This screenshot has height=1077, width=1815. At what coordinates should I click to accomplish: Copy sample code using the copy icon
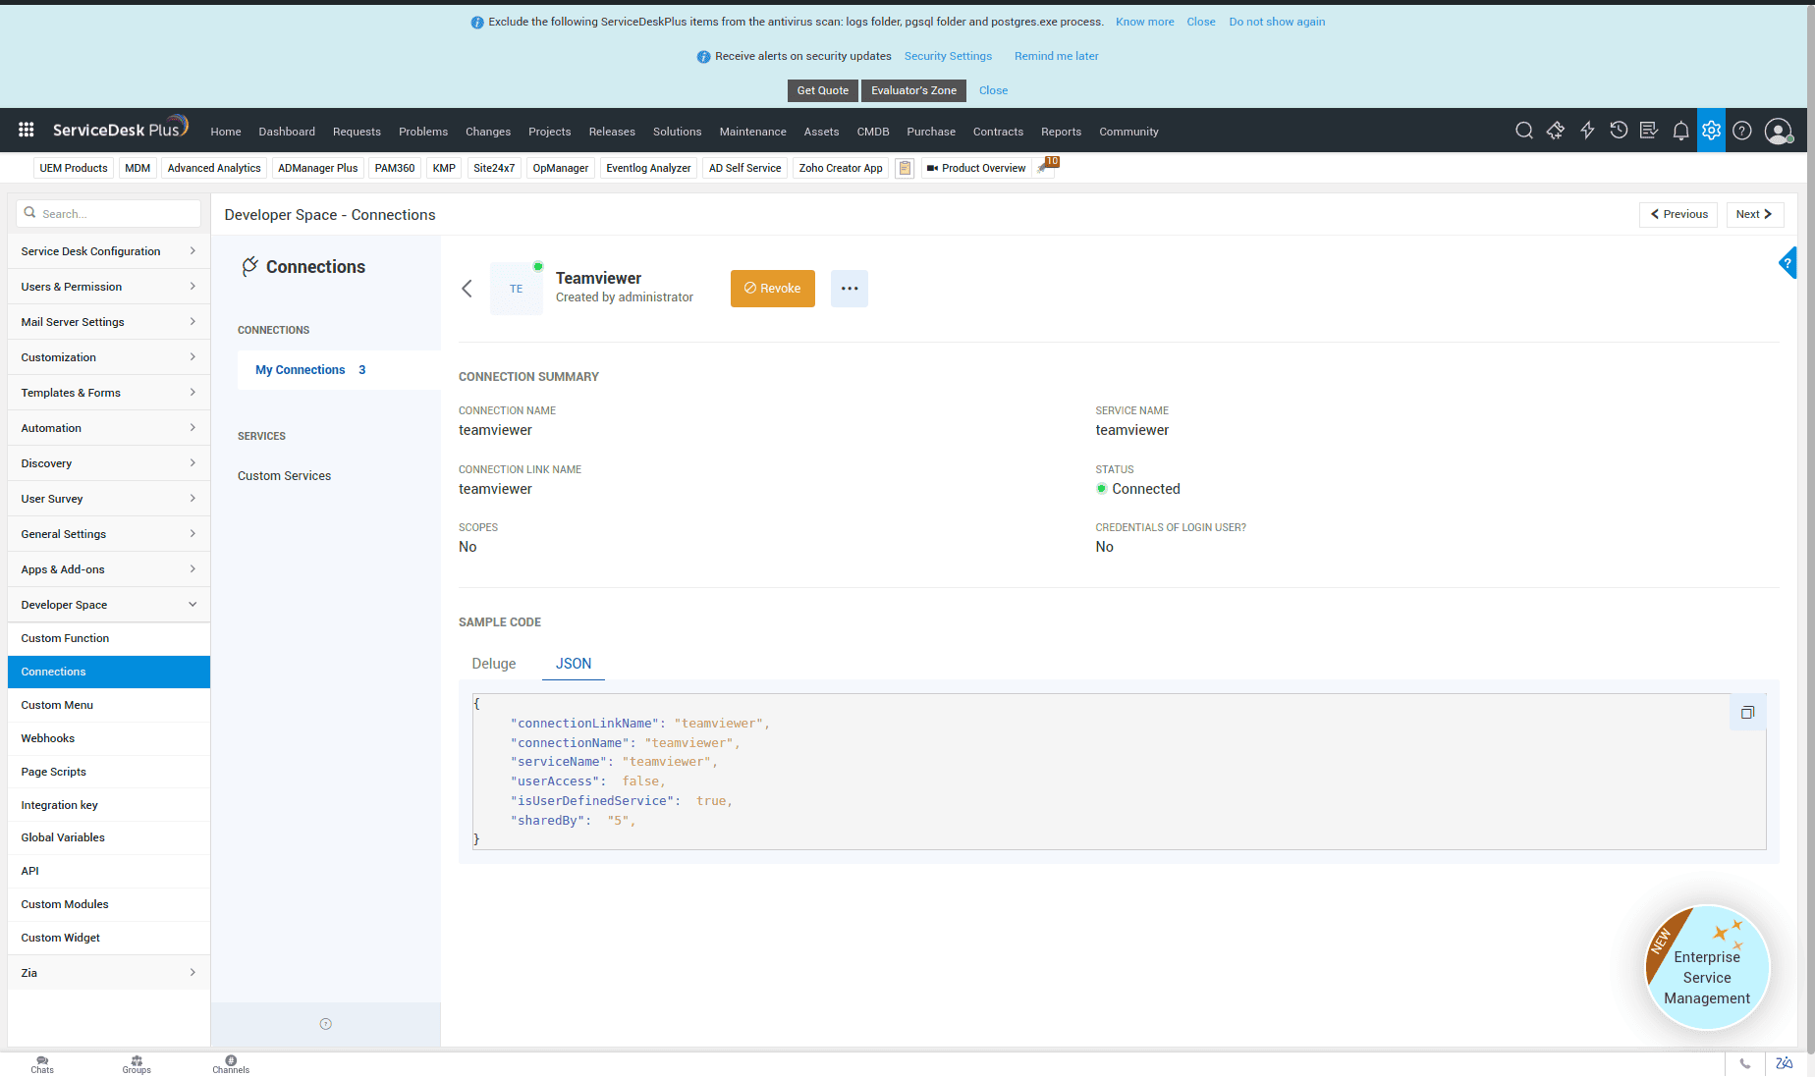pyautogui.click(x=1747, y=713)
